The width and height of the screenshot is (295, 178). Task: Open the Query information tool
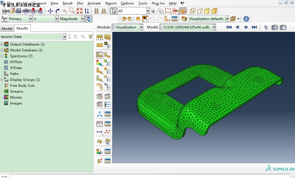(246, 19)
